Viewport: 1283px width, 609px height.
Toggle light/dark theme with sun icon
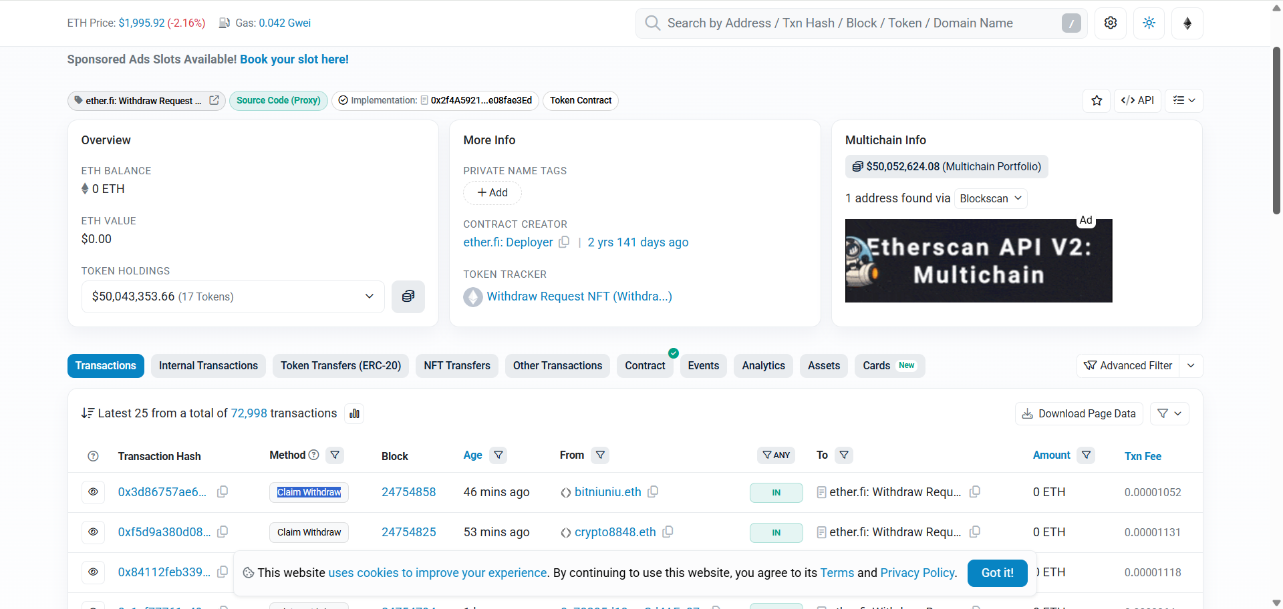pyautogui.click(x=1149, y=23)
